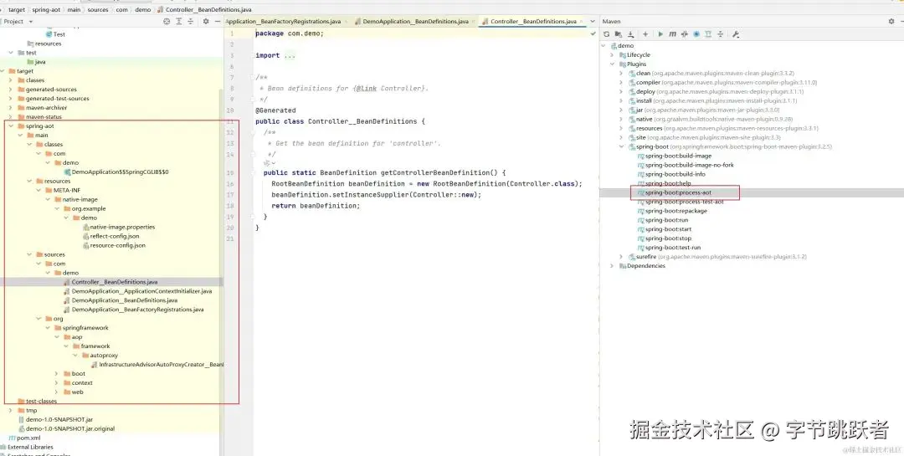Close the Controller__BeanDefinitions.java tab
Image resolution: width=904 pixels, height=456 pixels.
582,21
